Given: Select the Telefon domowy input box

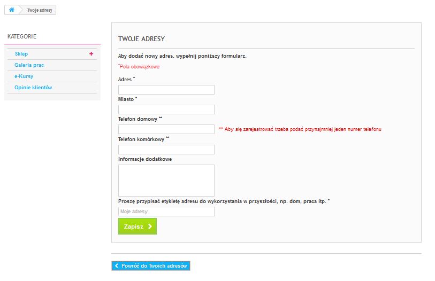Looking at the screenshot, I should click(x=166, y=129).
